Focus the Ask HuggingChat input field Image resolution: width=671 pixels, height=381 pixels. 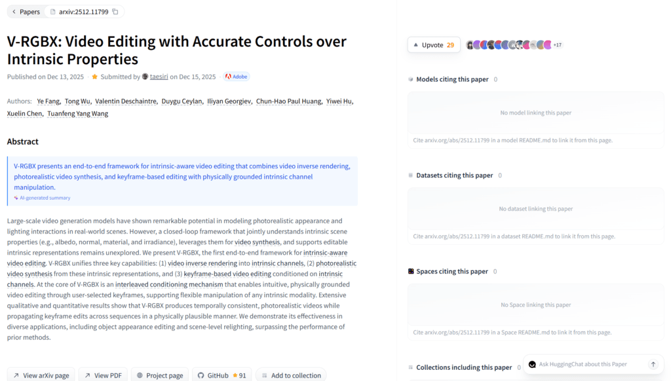click(590, 365)
